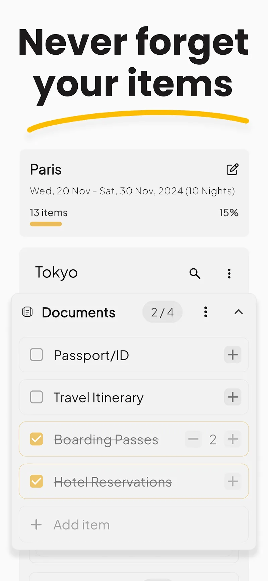Image resolution: width=268 pixels, height=581 pixels.
Task: Tick the Travel Itinerary checkbox
Action: (x=37, y=397)
